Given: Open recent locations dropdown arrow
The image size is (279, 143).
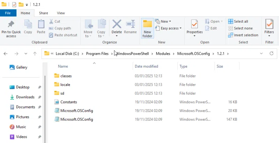Looking at the screenshot, I should pyautogui.click(x=26, y=53).
